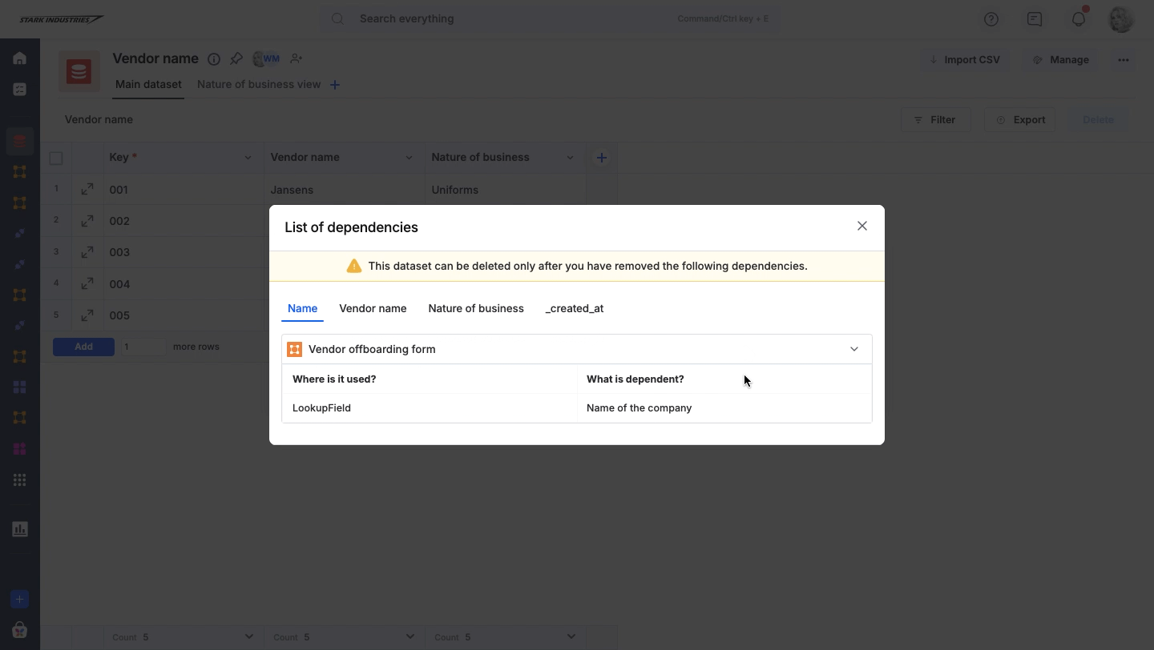
Task: Open the Vendor name column Count summary dropdown
Action: [x=410, y=637]
